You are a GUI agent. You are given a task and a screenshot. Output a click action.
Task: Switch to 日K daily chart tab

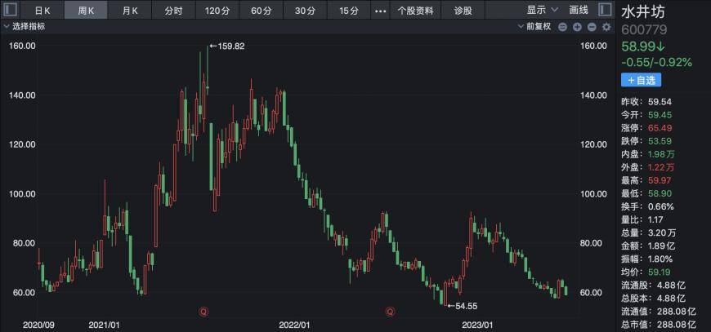coord(43,11)
